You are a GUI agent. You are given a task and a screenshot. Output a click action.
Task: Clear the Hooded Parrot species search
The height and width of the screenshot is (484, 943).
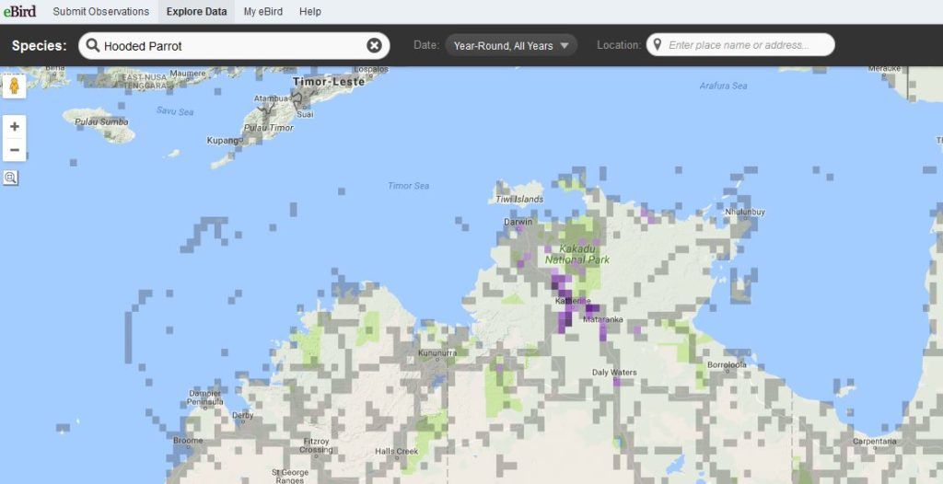point(374,46)
